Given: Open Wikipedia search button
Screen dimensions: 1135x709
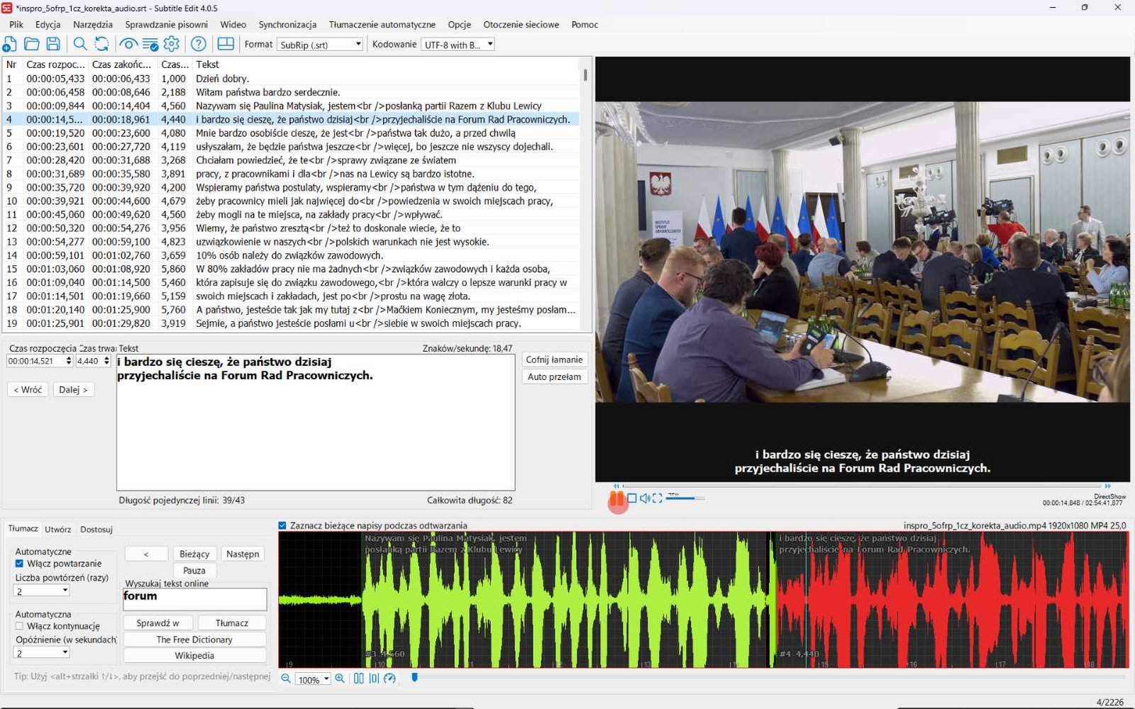Looking at the screenshot, I should click(194, 656).
